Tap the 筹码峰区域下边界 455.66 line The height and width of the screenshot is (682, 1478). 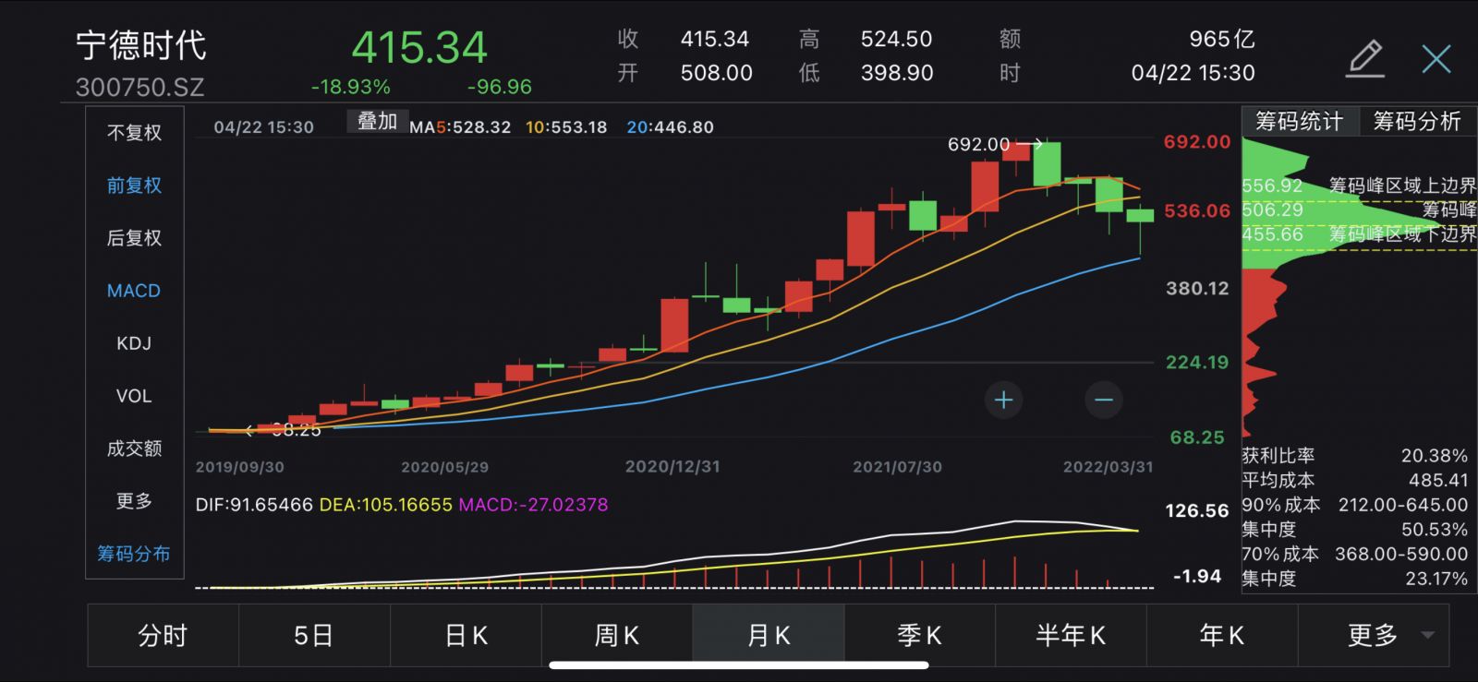point(1359,234)
